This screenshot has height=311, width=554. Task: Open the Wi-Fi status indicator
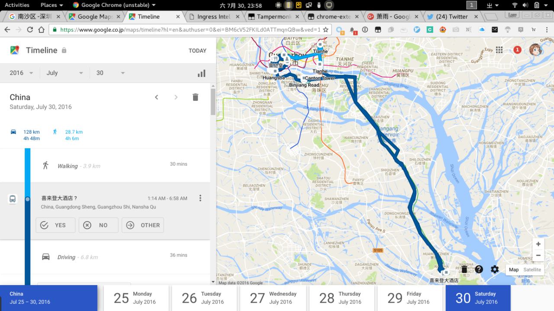click(x=515, y=5)
